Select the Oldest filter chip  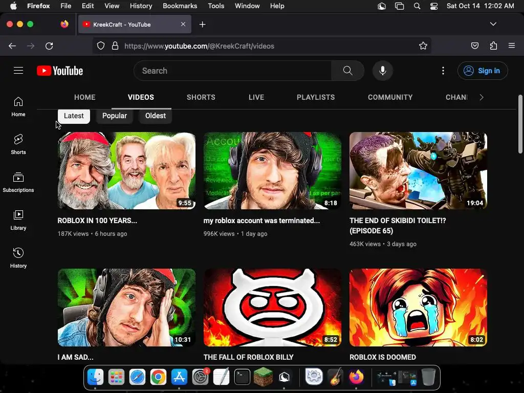156,116
